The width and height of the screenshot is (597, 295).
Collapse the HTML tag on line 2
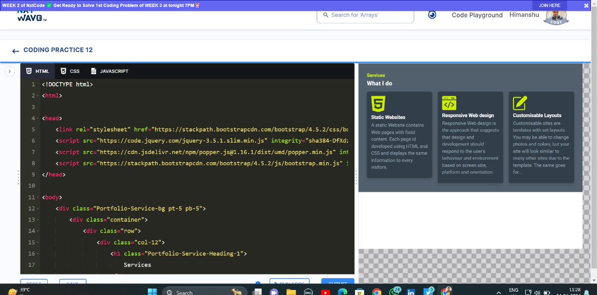click(x=38, y=95)
